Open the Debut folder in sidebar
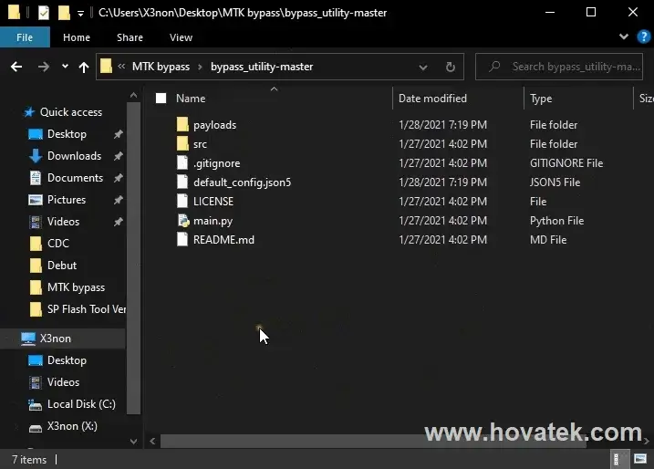This screenshot has height=469, width=654. pyautogui.click(x=62, y=266)
